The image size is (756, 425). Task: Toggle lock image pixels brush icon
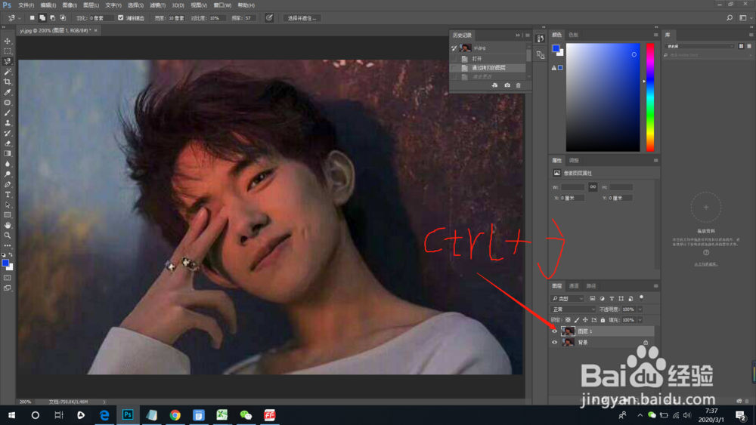577,319
